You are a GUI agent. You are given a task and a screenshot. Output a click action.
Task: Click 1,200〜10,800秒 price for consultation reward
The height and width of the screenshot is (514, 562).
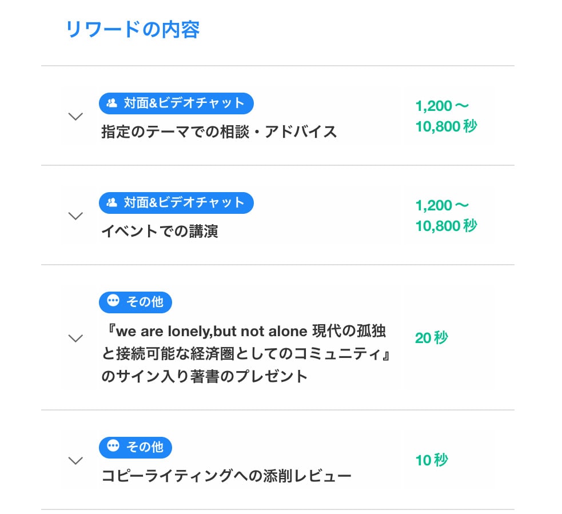447,116
